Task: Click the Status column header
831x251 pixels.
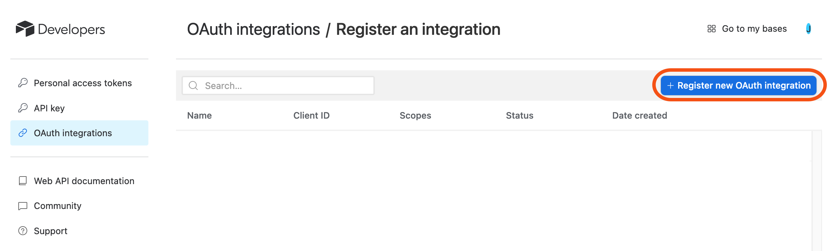Action: click(x=520, y=116)
